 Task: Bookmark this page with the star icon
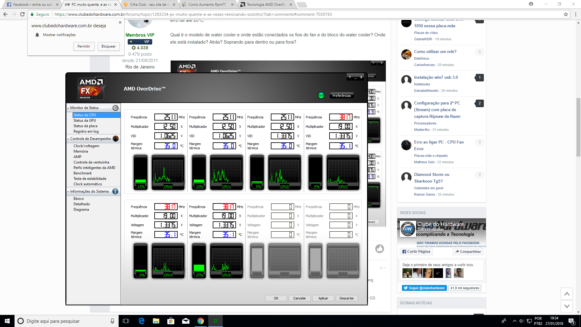pos(566,14)
